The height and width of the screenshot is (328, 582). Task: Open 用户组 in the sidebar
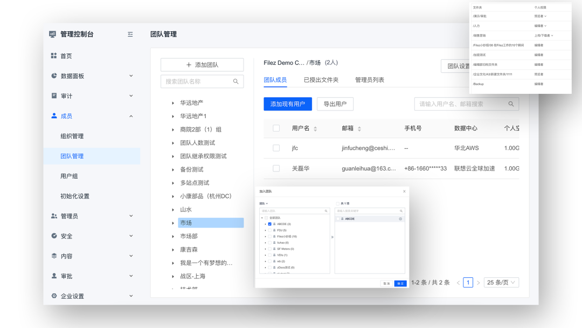click(69, 176)
